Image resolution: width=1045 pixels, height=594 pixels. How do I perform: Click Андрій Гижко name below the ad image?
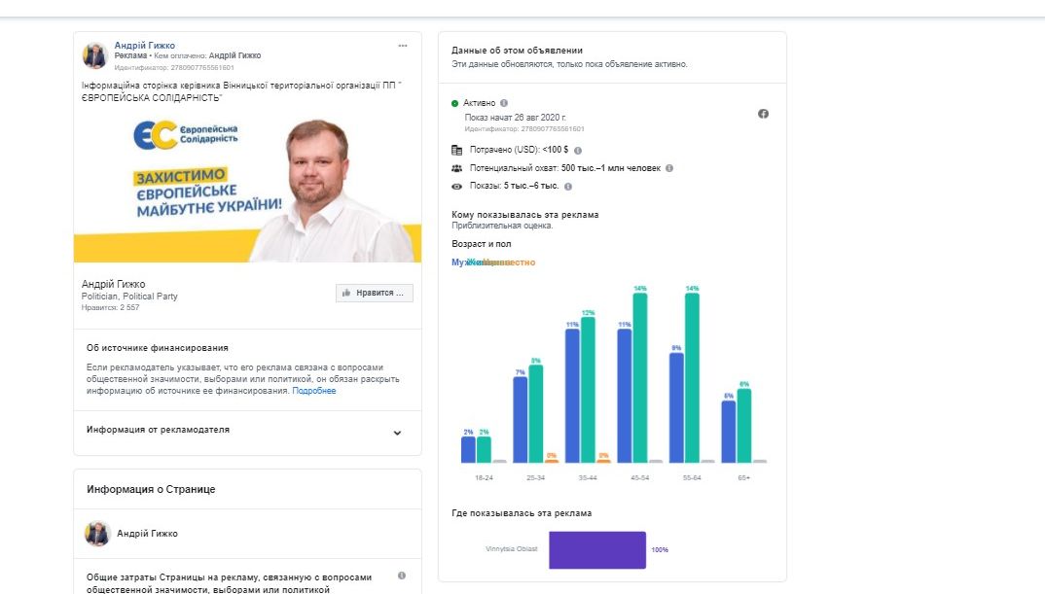113,284
